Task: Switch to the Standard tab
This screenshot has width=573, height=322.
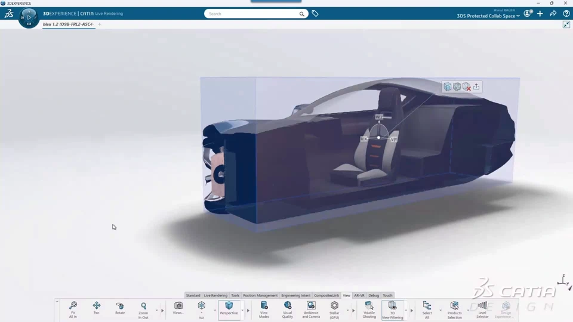Action: pos(193,295)
